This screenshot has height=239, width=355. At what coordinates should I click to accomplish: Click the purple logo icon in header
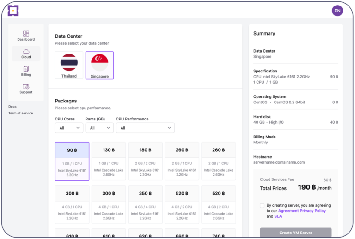point(13,10)
